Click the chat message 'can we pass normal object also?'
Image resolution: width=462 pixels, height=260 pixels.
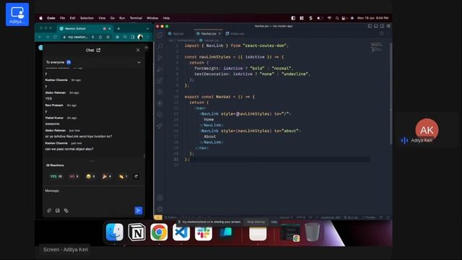coord(69,149)
